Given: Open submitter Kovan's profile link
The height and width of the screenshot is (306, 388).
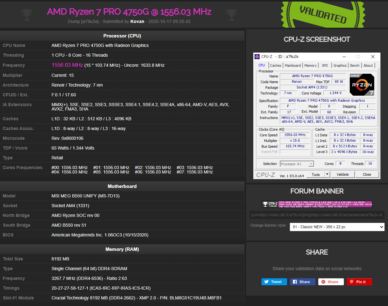Looking at the screenshot, I should pyautogui.click(x=137, y=21).
